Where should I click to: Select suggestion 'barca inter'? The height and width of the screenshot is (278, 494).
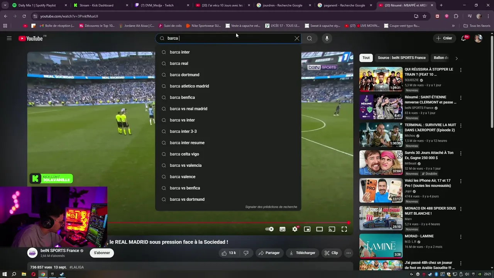click(x=228, y=52)
